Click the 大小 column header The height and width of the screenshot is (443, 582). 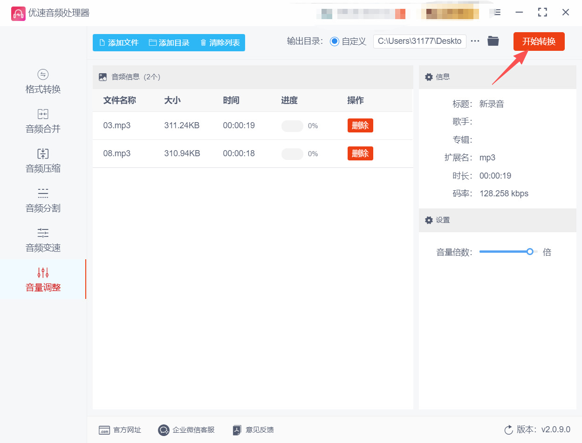[172, 100]
